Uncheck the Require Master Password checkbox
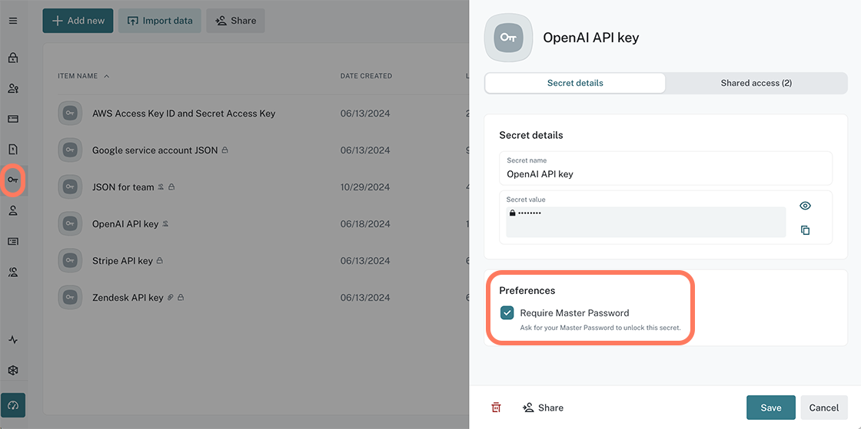The height and width of the screenshot is (429, 861). coord(507,313)
